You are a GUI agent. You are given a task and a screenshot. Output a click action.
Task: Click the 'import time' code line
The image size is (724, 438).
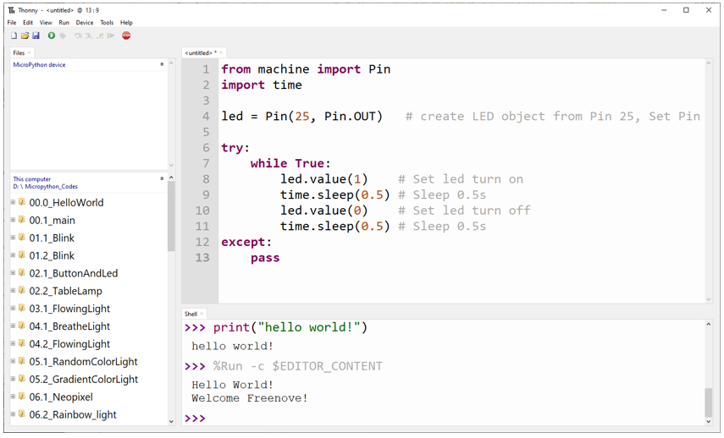[262, 85]
